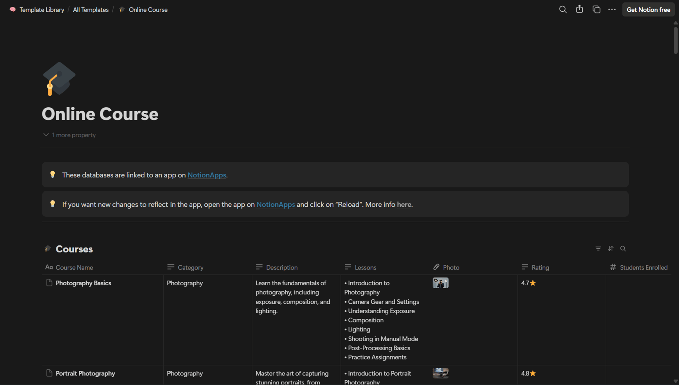679x385 pixels.
Task: Click the Courses heading graduation cap icon
Action: point(48,249)
